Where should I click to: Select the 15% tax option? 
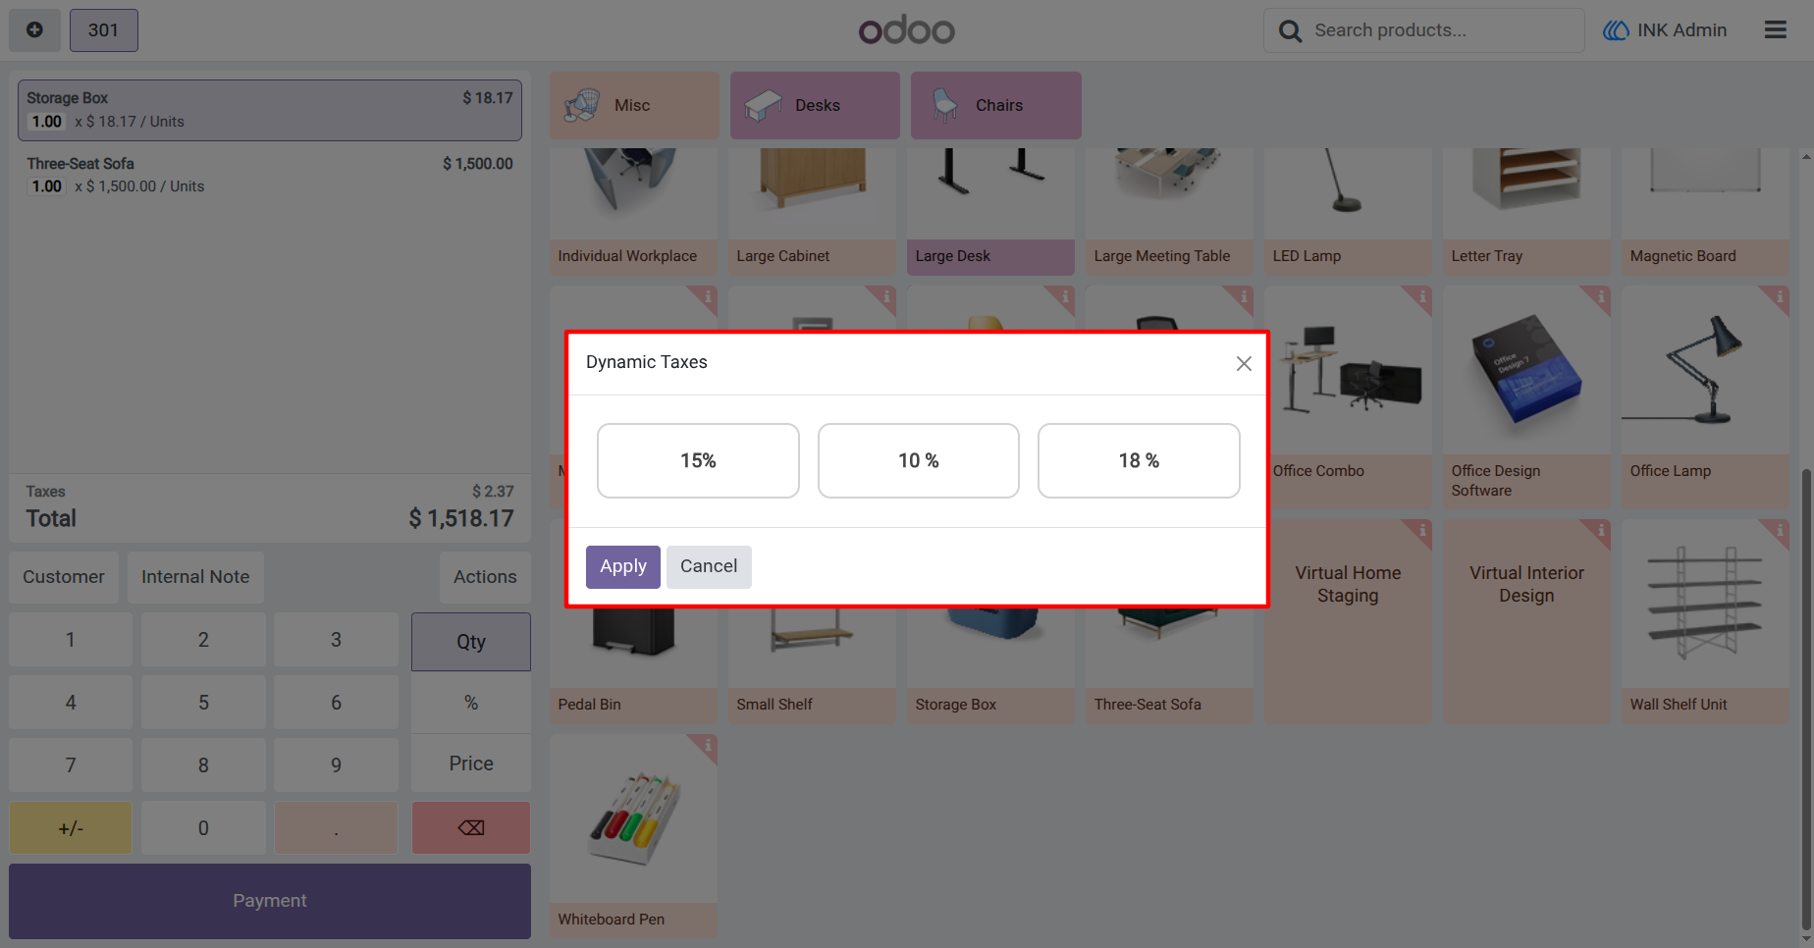(698, 461)
